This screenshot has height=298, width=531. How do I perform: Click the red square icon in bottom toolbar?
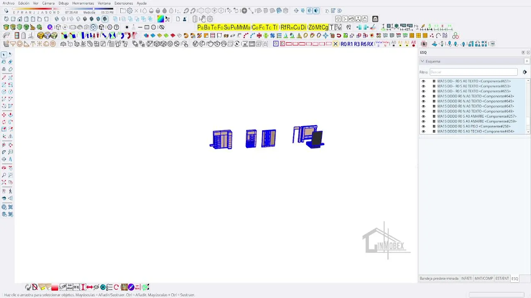point(55,287)
